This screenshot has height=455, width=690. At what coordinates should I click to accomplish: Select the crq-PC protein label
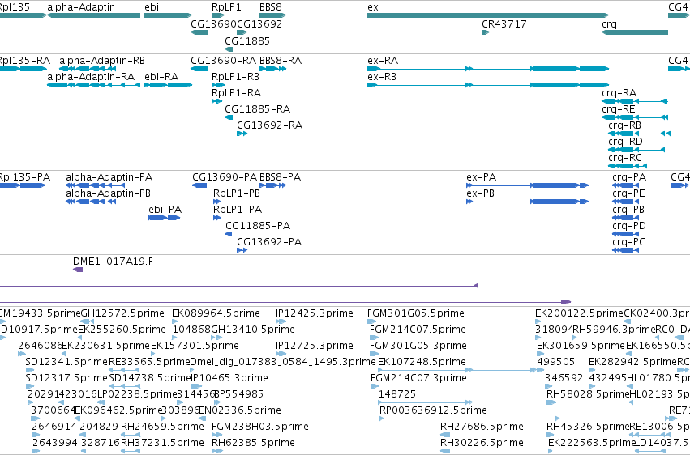point(629,242)
